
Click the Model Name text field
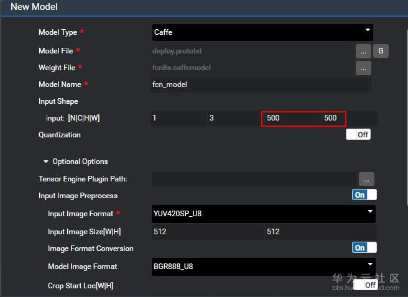(261, 85)
